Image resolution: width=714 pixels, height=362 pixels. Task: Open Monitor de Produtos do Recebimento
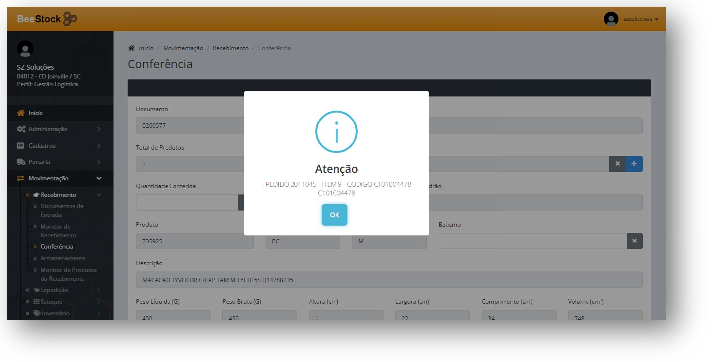tap(68, 274)
